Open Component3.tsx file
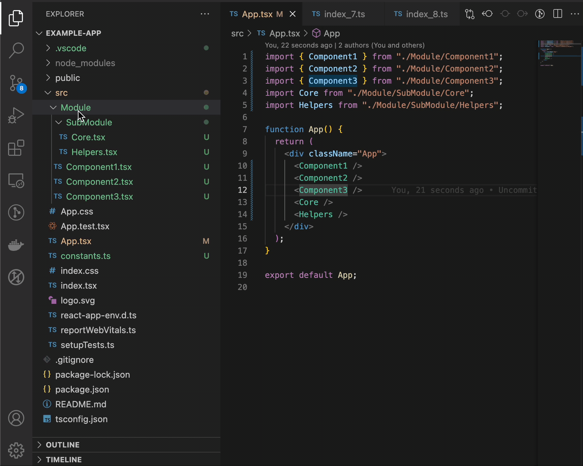Image resolution: width=583 pixels, height=466 pixels. coord(126,196)
